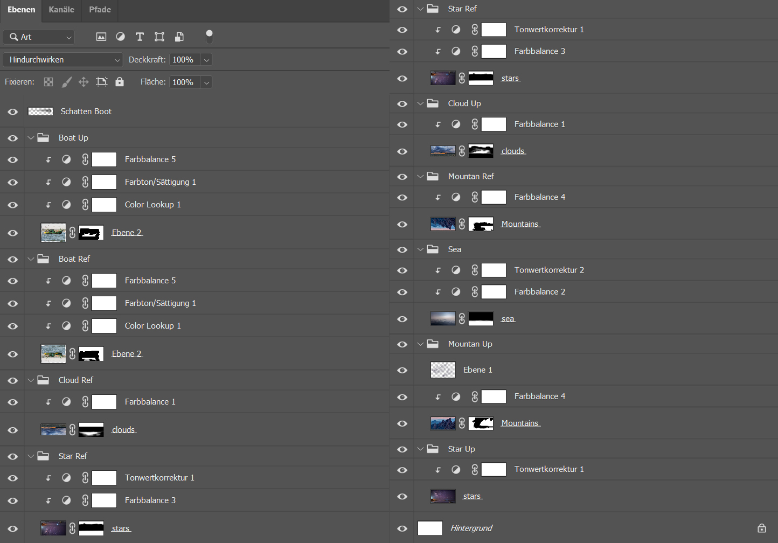The width and height of the screenshot is (778, 543).
Task: Open the Deckkraft opacity dropdown arrow
Action: click(206, 60)
